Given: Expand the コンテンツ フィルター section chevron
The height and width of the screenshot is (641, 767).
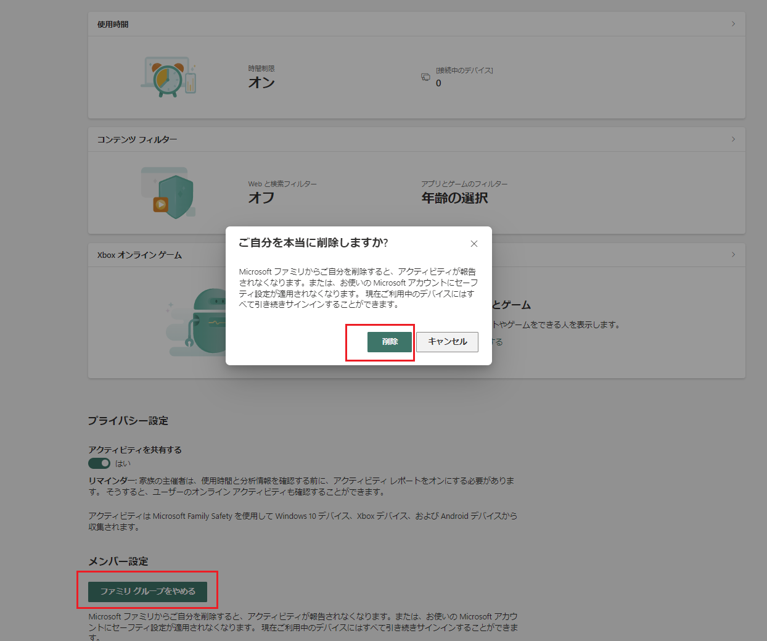Looking at the screenshot, I should point(733,139).
